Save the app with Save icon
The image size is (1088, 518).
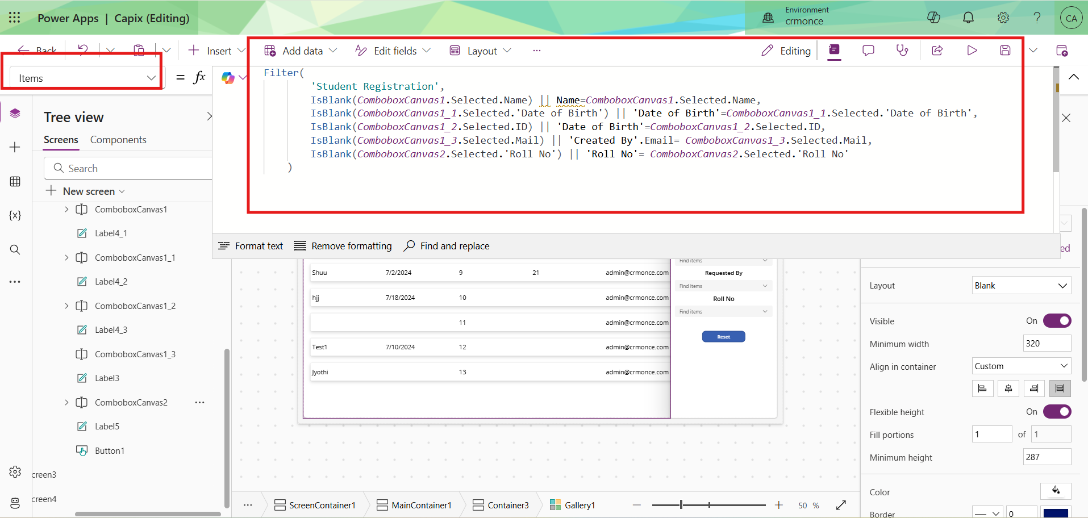(x=1005, y=51)
